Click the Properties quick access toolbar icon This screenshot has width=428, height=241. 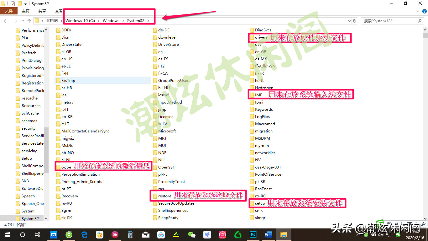point(13,3)
